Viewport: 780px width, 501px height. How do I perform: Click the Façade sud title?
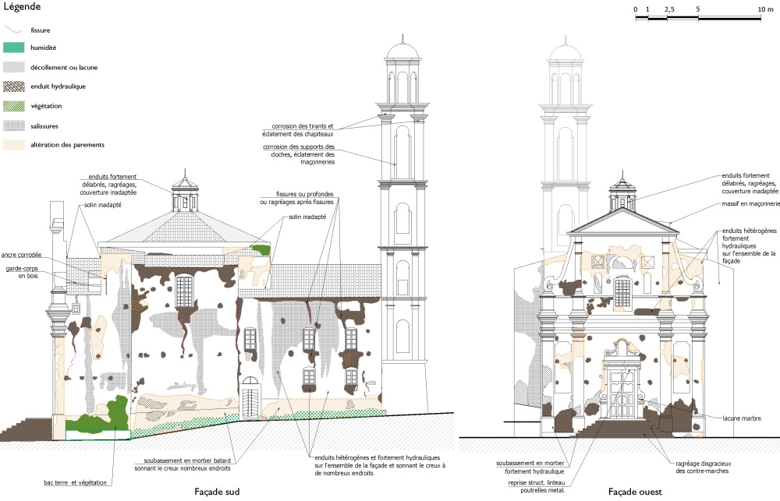(216, 492)
